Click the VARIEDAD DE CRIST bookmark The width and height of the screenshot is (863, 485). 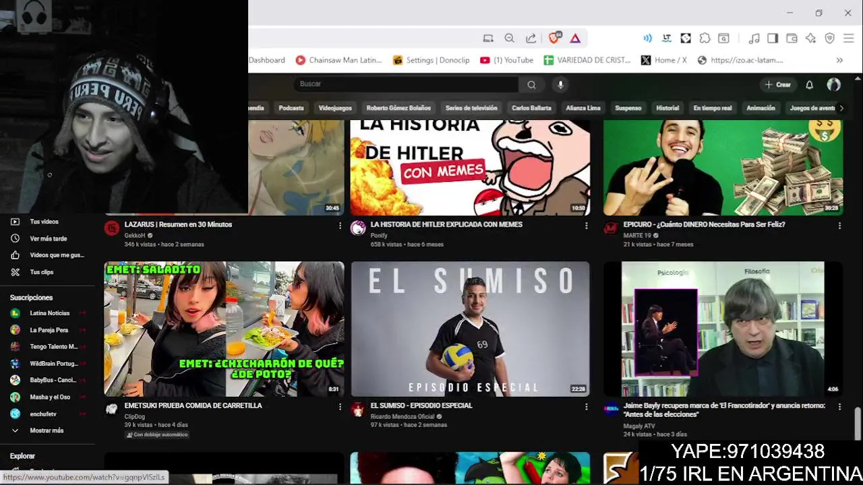click(x=587, y=60)
